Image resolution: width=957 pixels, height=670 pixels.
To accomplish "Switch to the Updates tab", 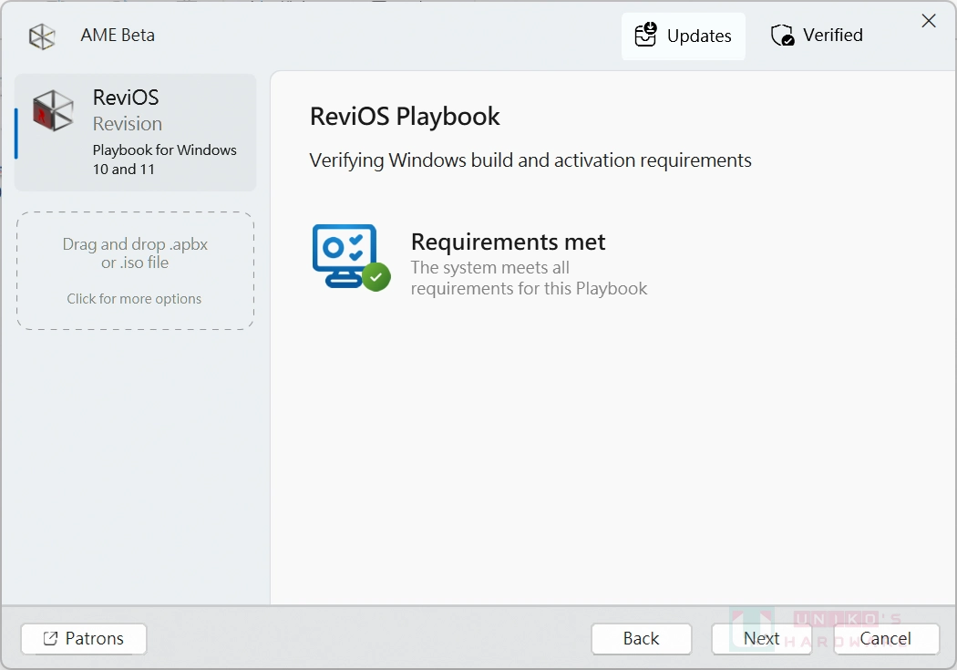I will coord(684,36).
